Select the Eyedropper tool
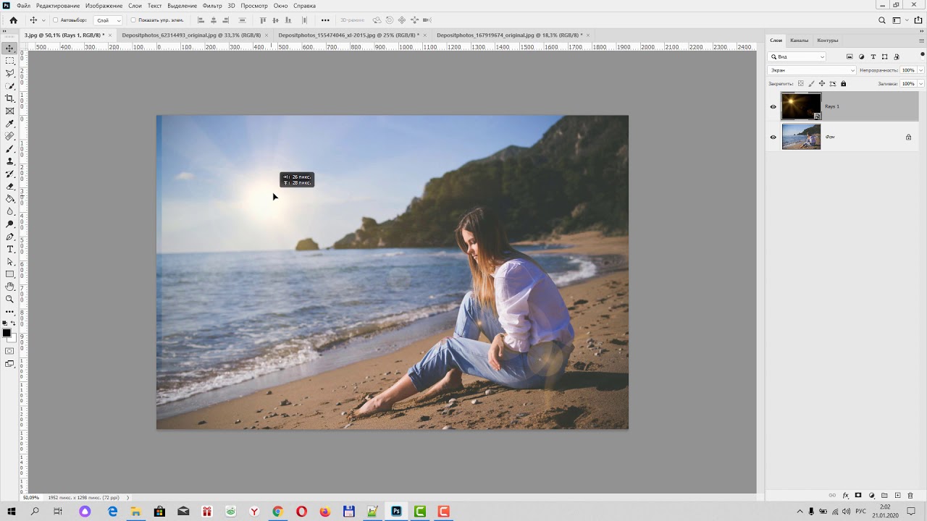This screenshot has width=927, height=521. point(9,124)
